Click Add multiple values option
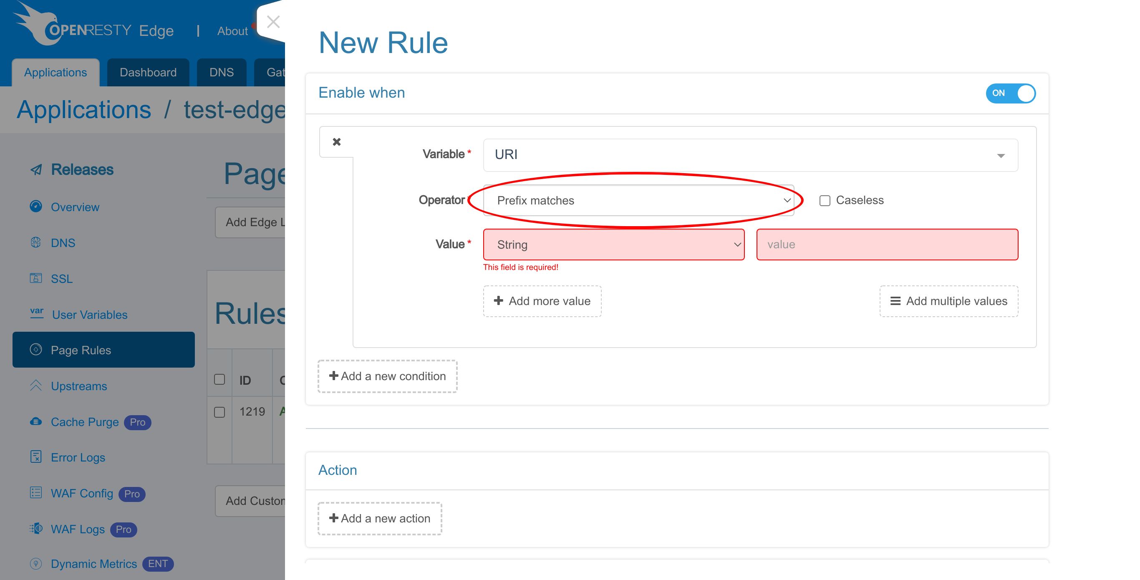 (949, 300)
